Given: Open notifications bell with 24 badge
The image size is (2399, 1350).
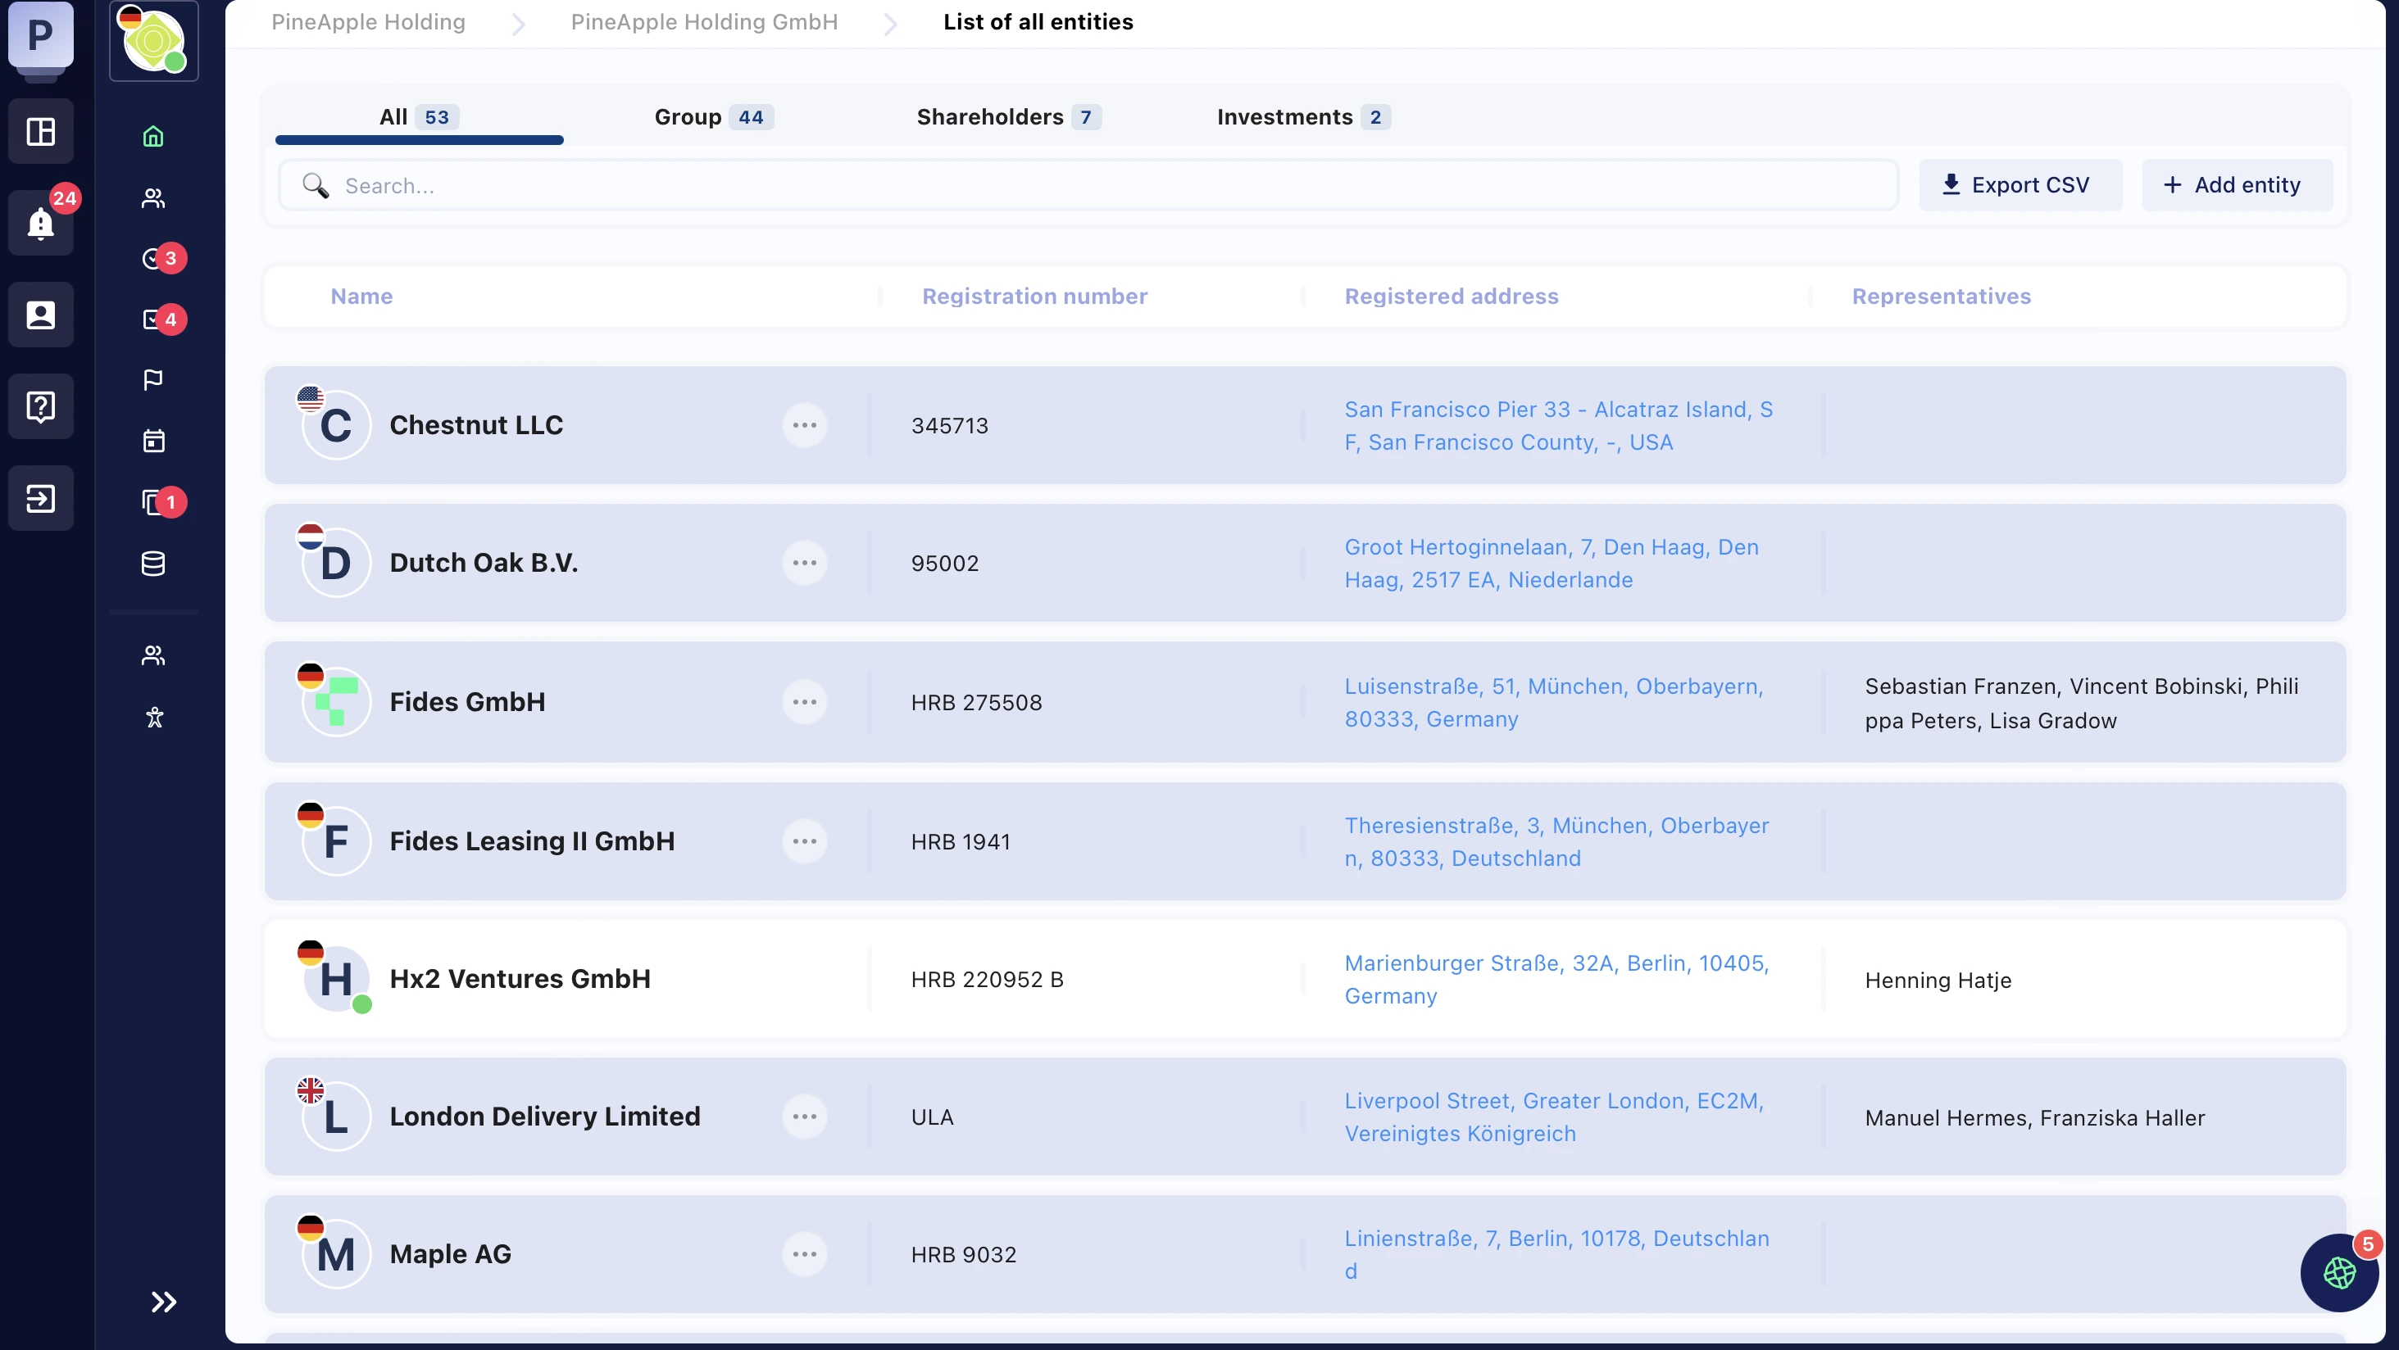Looking at the screenshot, I should (40, 223).
